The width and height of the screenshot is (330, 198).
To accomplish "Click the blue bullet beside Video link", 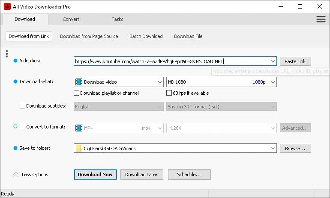I will 15,61.
